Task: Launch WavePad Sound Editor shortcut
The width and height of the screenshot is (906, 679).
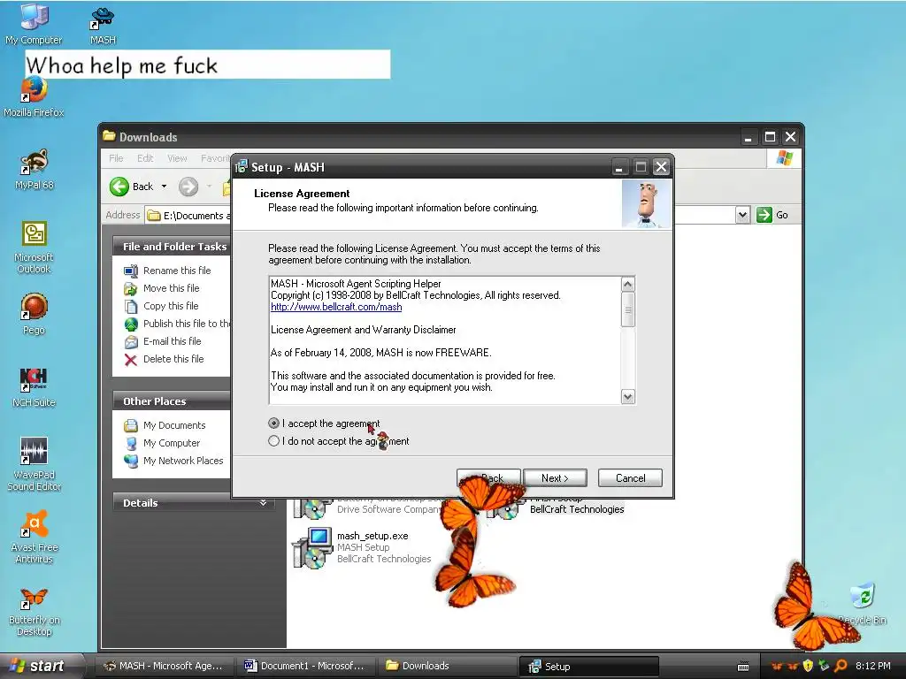Action: point(34,463)
